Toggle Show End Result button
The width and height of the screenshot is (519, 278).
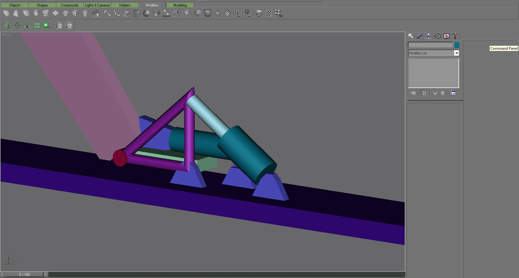(x=424, y=93)
